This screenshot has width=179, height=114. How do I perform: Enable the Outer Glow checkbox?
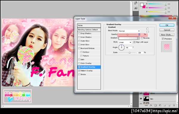[79, 41]
